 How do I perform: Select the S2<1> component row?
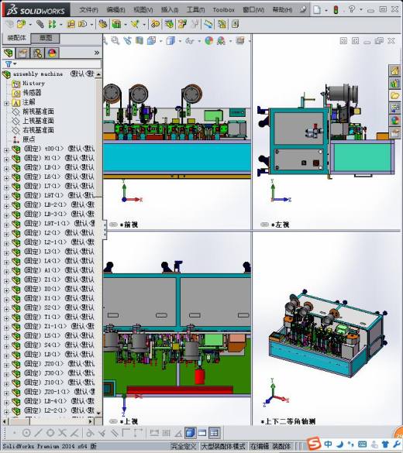(53, 307)
